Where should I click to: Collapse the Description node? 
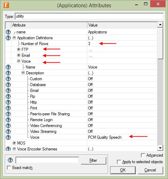click(23, 73)
